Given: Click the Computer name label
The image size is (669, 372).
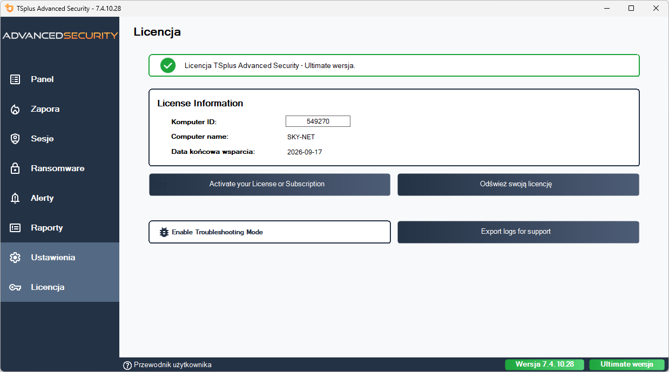Looking at the screenshot, I should click(200, 137).
